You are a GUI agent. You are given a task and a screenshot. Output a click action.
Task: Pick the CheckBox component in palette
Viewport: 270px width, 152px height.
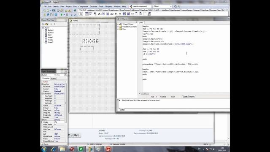116,14
